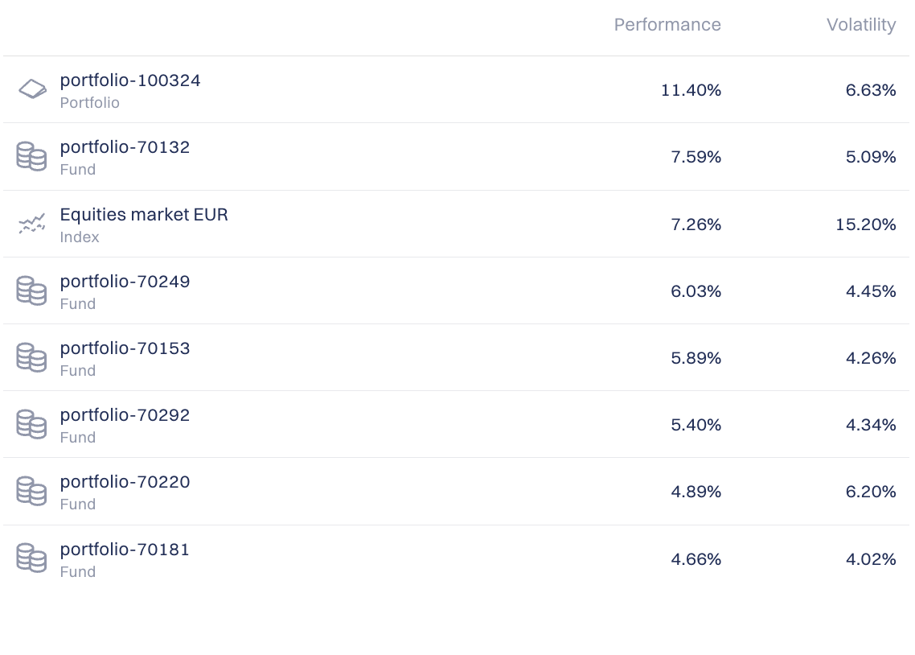Click the Equities market EUR index chart icon
The height and width of the screenshot is (655, 915).
32,224
